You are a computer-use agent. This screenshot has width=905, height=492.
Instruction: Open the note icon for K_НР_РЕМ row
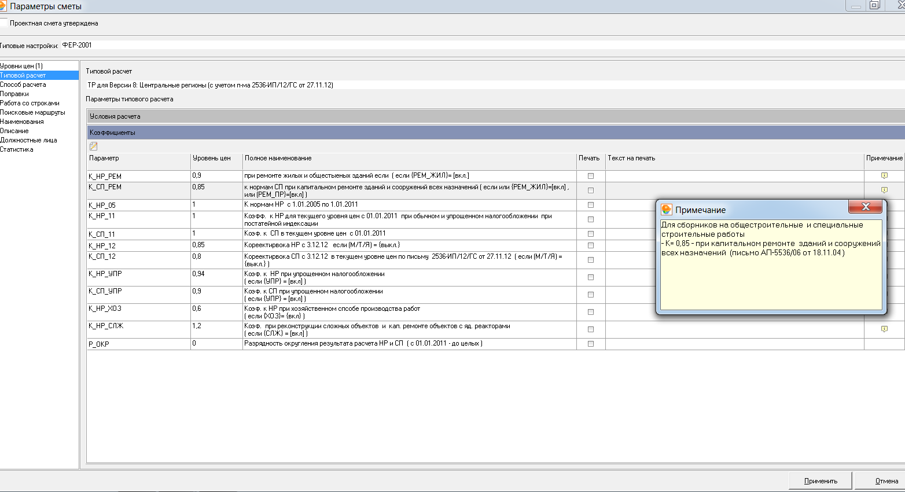click(884, 175)
